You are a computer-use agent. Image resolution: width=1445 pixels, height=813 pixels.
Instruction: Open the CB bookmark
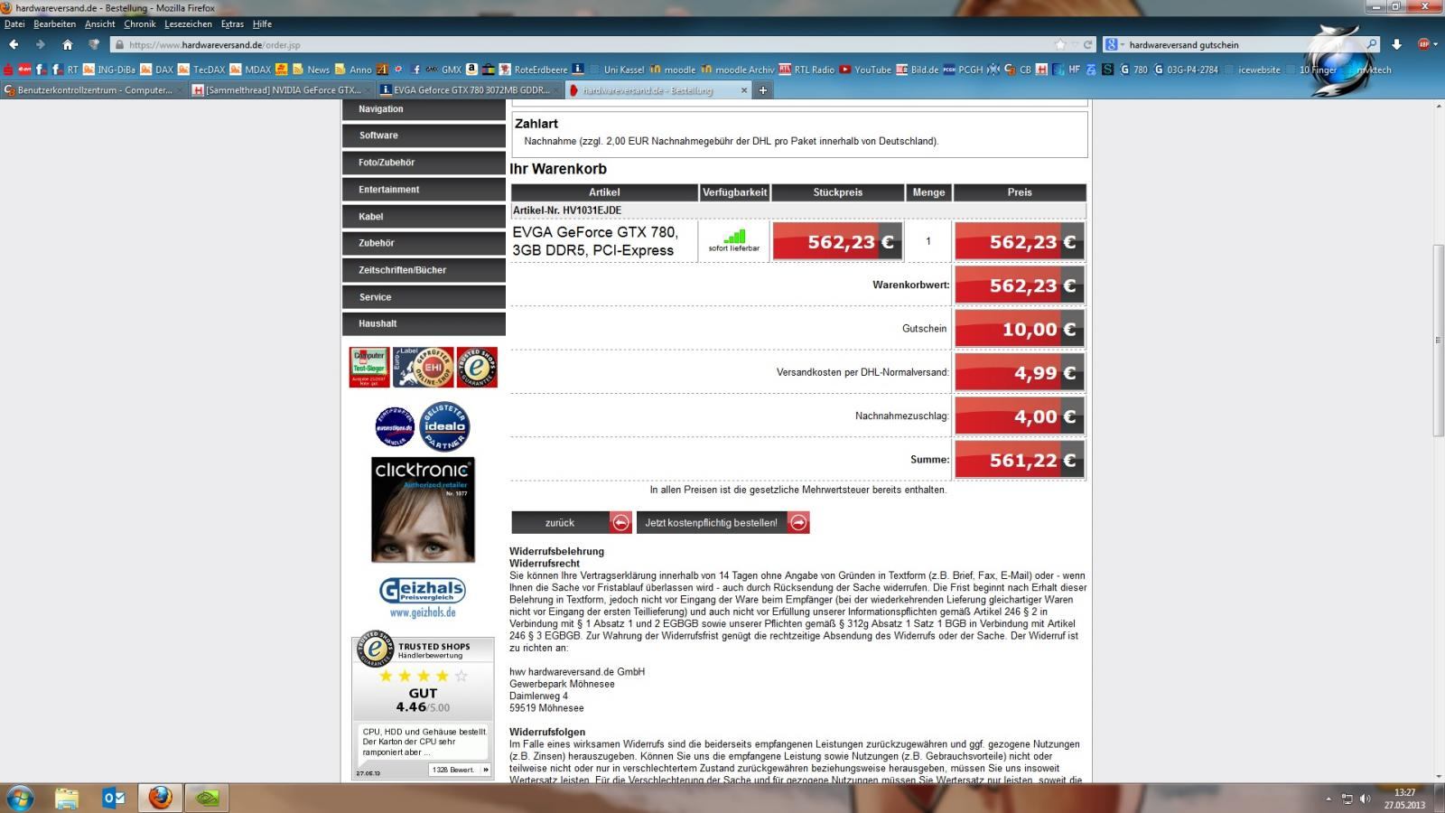(1018, 70)
